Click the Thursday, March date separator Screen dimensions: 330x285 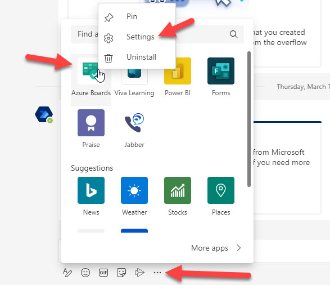pyautogui.click(x=303, y=87)
